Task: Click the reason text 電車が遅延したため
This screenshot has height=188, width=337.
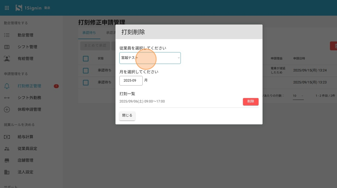Action: pyautogui.click(x=278, y=70)
